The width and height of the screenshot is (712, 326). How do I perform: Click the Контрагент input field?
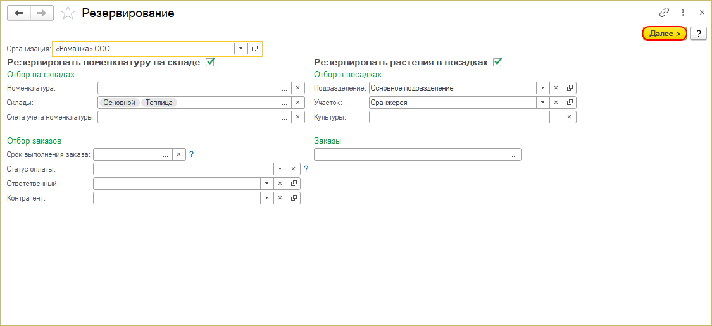pyautogui.click(x=177, y=198)
